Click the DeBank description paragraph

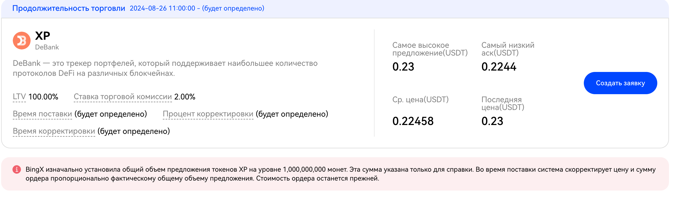pyautogui.click(x=165, y=68)
